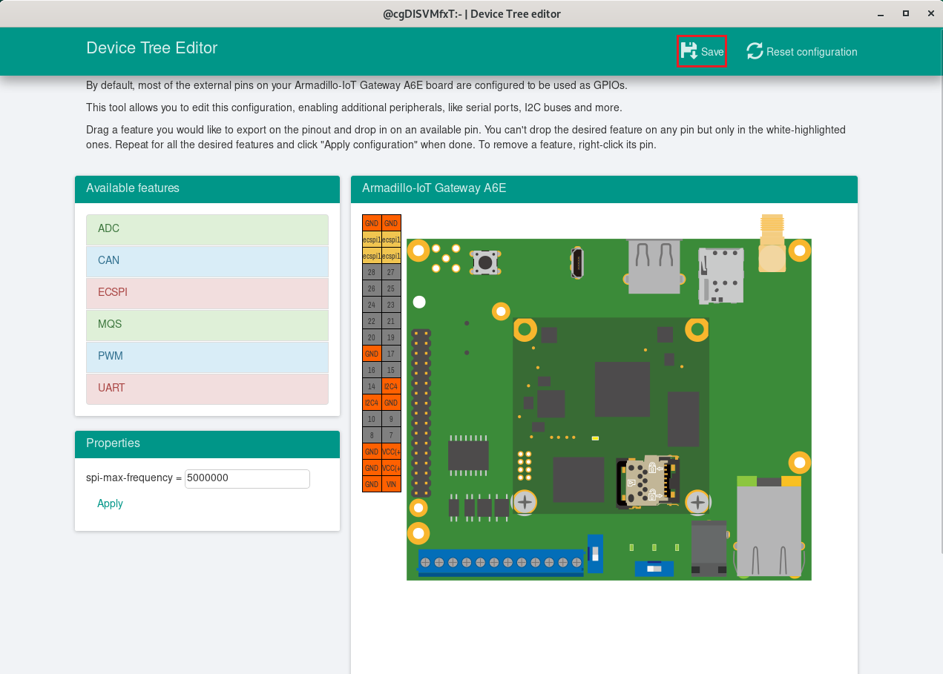The image size is (943, 674).
Task: Click the blue terminal block on the board
Action: tap(501, 563)
